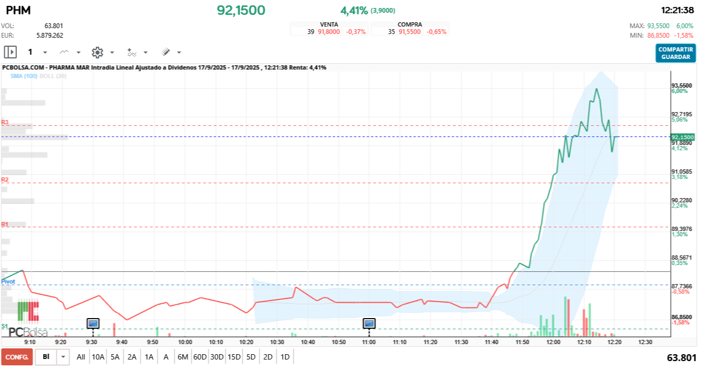The width and height of the screenshot is (704, 368).
Task: Click the R1 resistance label
Action: (x=5, y=224)
